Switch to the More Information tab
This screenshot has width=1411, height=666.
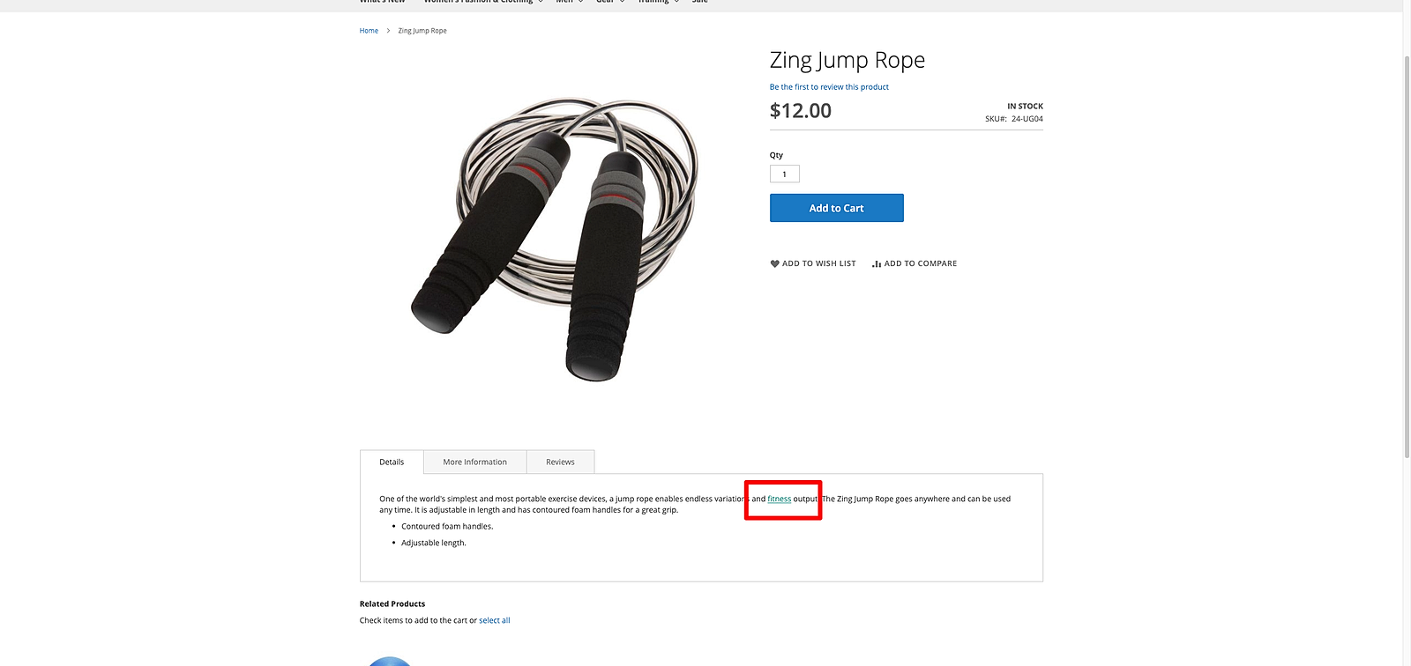(474, 462)
